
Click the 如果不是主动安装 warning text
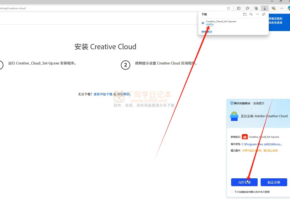[260, 150]
